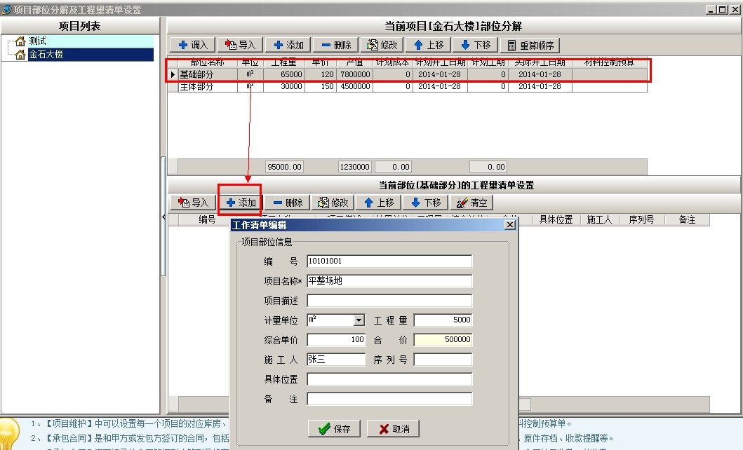Select 金石大楼 project in the list
The width and height of the screenshot is (743, 450).
pos(46,54)
